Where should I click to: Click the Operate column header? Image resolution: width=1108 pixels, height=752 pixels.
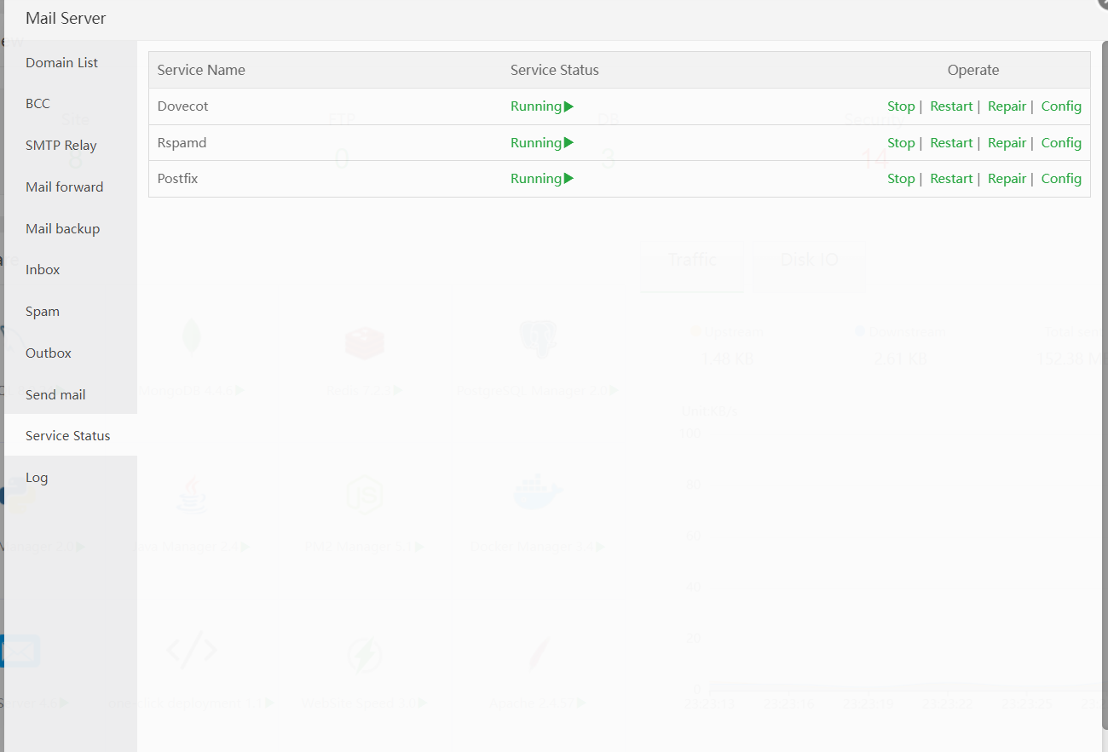click(973, 70)
